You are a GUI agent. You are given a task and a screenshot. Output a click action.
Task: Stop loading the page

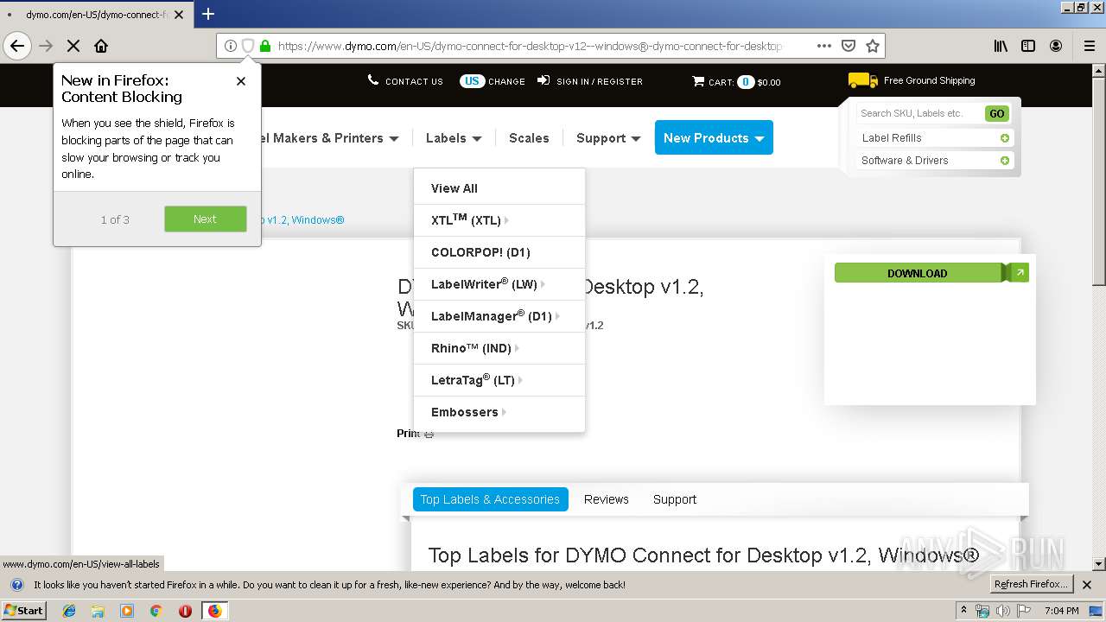(73, 46)
